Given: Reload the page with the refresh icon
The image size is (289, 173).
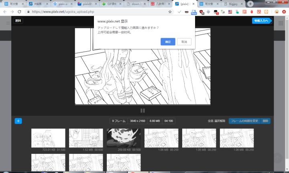Looking at the screenshot, I should 19,12.
